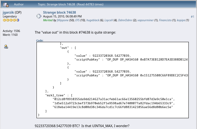Open fillippone's profile in merit list
The width and height of the screenshot is (197, 129).
(62, 20)
